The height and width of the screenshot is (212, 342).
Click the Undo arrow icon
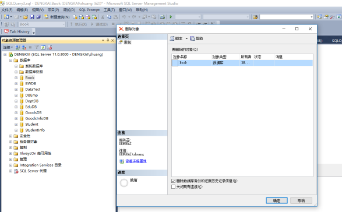point(124,17)
